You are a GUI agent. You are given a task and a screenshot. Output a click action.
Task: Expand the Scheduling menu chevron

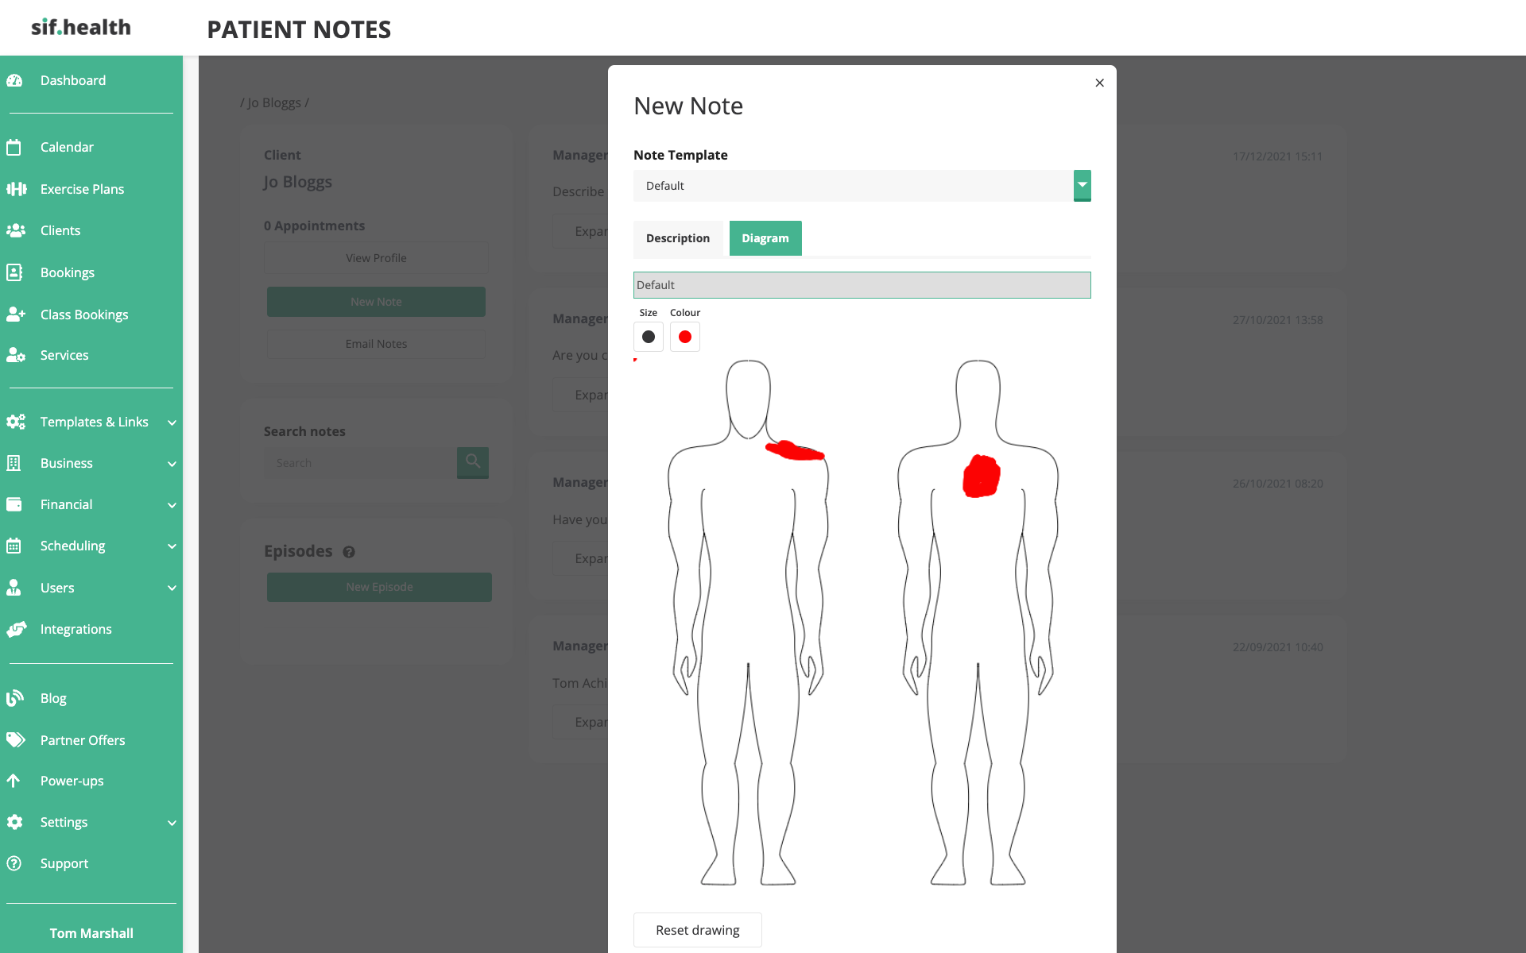tap(172, 546)
